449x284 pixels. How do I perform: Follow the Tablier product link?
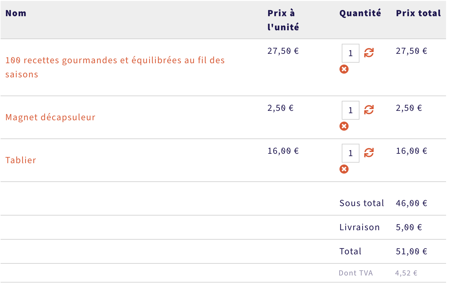point(21,160)
